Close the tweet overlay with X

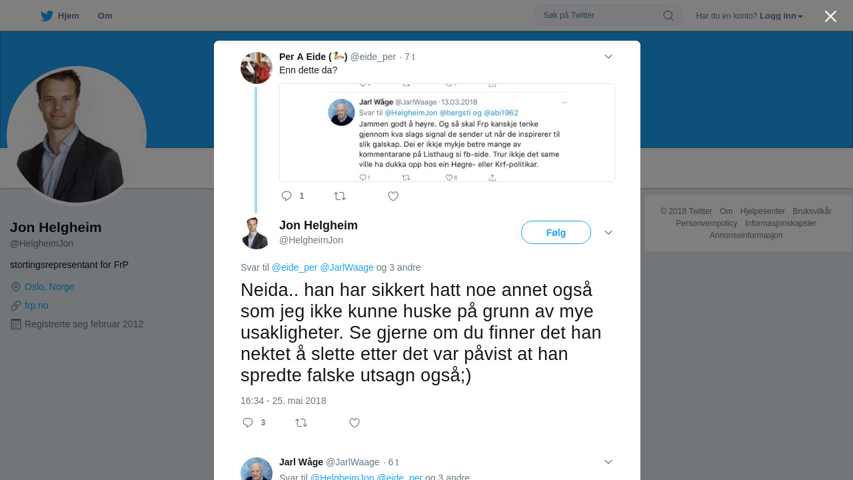click(830, 16)
